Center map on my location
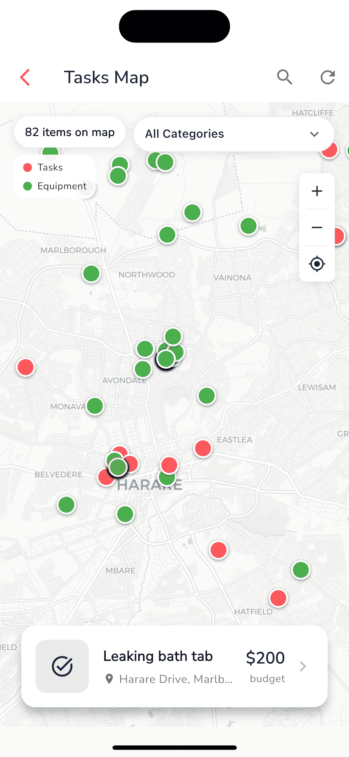 317,264
